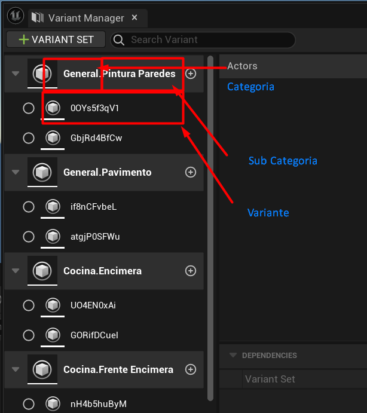Image resolution: width=367 pixels, height=413 pixels.
Task: Click the Variant Set button
Action: (x=56, y=39)
